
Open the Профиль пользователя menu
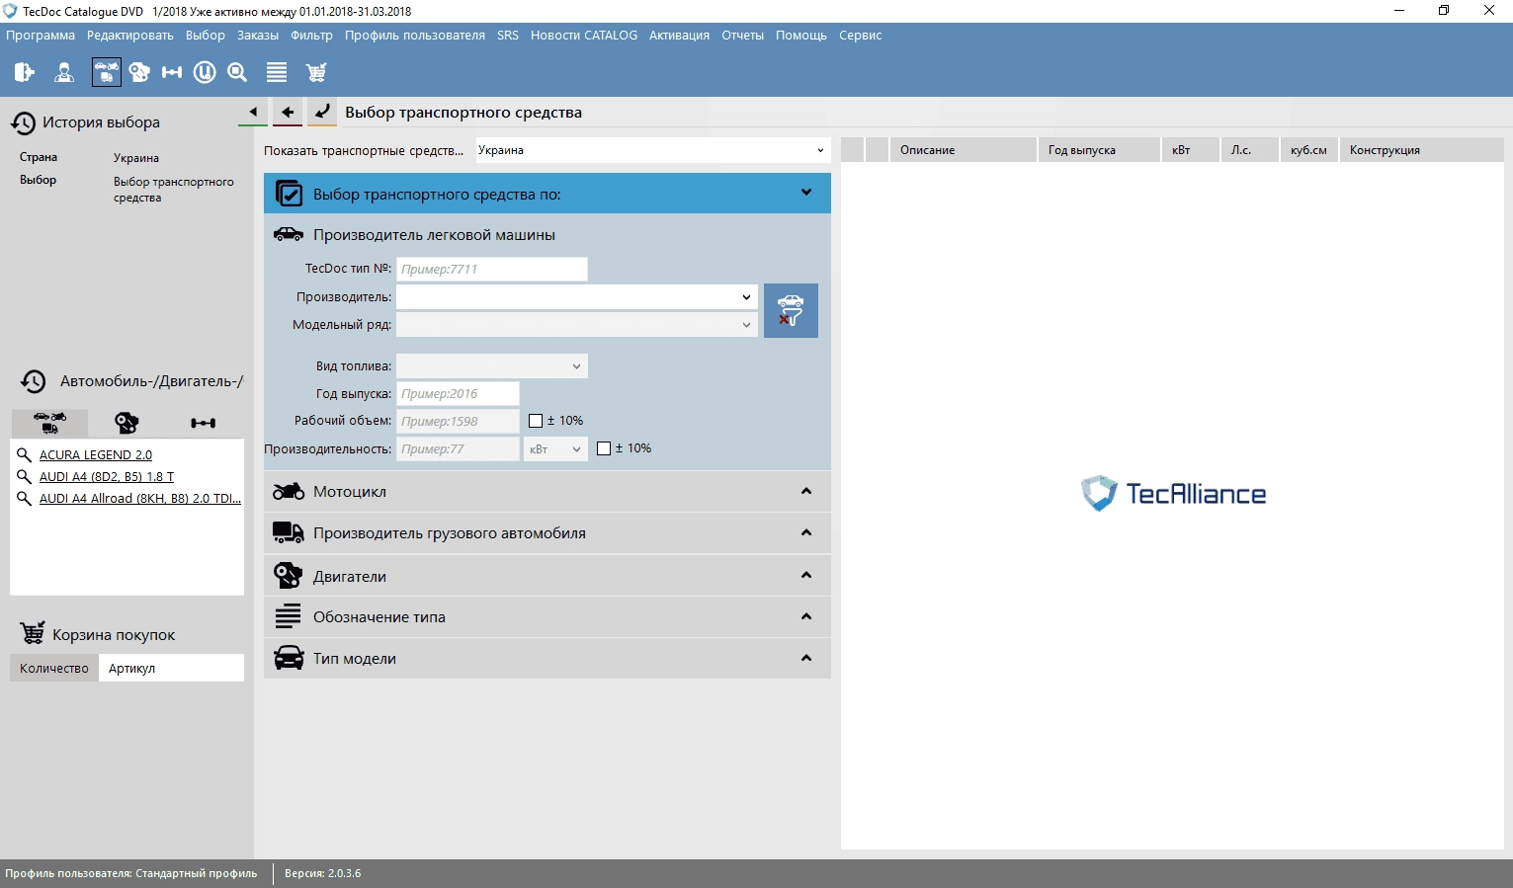tap(415, 36)
